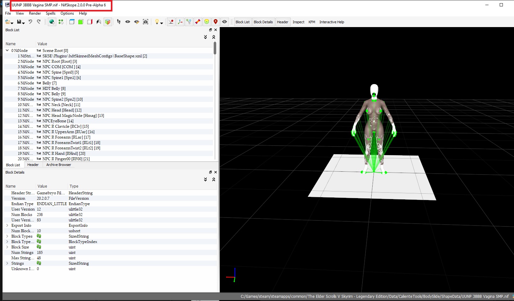Expand the Export Info row
The width and height of the screenshot is (514, 301).
(7, 226)
